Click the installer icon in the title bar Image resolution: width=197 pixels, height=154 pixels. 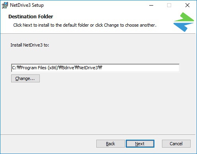coord(5,5)
